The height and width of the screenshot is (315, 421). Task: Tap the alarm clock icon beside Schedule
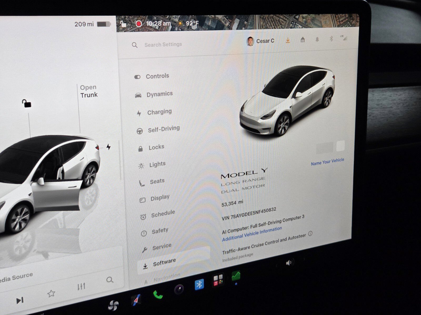tap(143, 217)
